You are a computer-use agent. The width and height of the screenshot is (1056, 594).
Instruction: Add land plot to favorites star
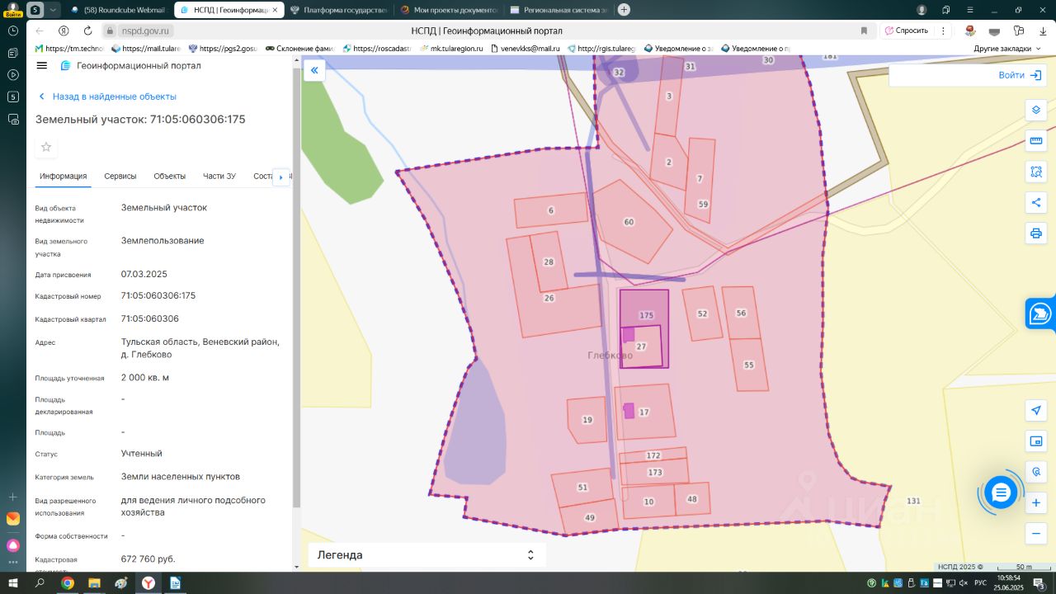[x=46, y=147]
